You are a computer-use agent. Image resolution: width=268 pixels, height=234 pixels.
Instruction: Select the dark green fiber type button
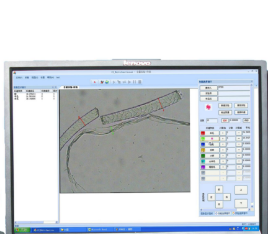pos(209,156)
